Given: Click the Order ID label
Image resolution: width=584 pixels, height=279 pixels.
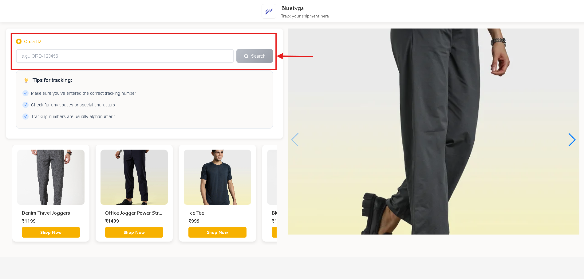Looking at the screenshot, I should pyautogui.click(x=32, y=41).
